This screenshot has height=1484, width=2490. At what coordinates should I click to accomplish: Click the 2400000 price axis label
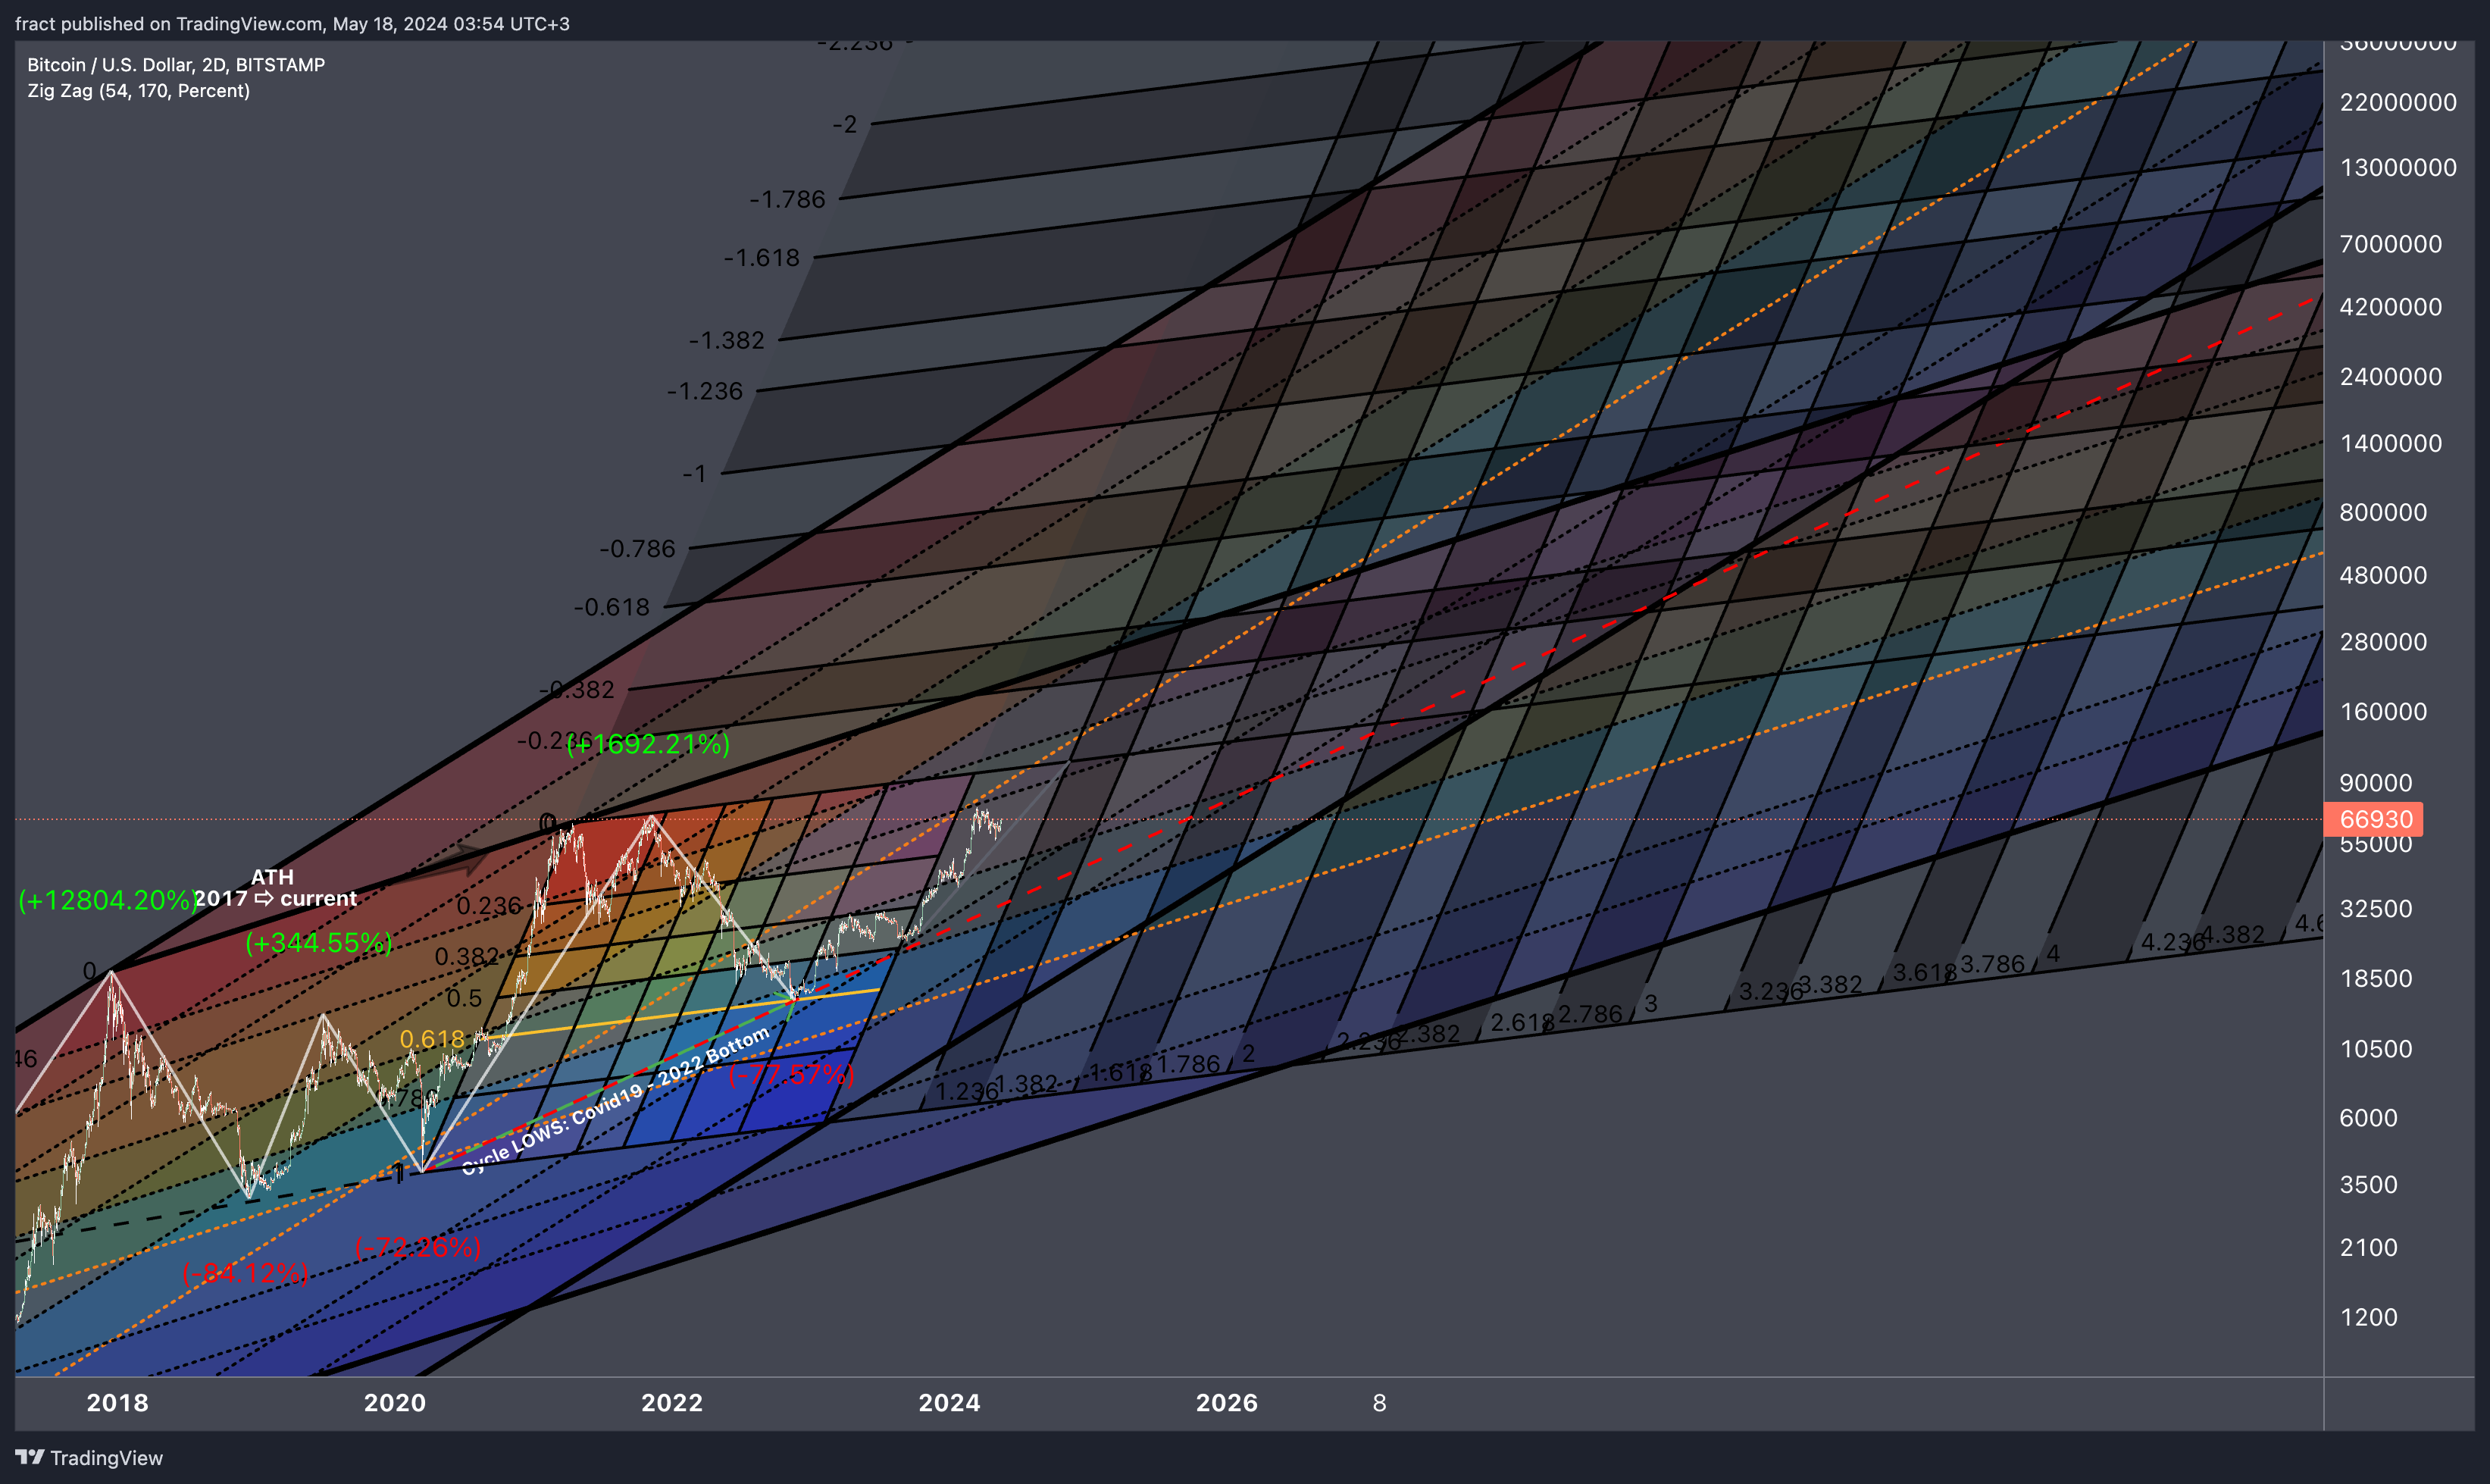pyautogui.click(x=2391, y=377)
